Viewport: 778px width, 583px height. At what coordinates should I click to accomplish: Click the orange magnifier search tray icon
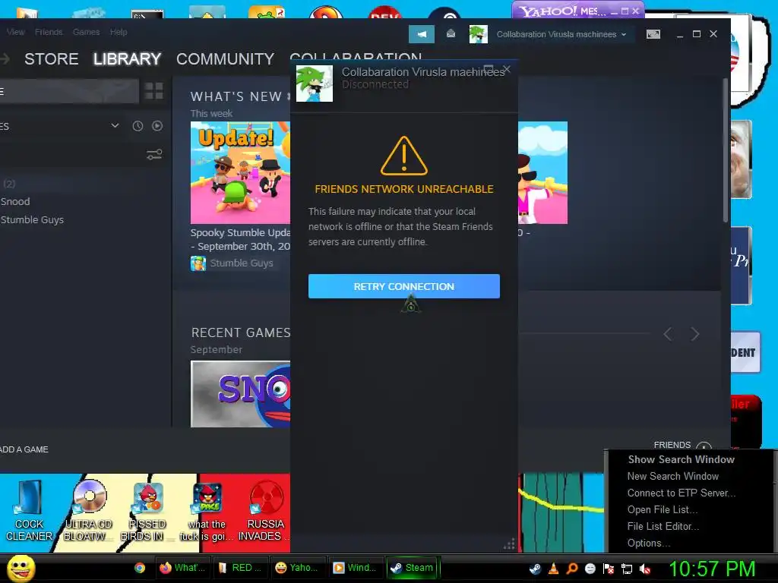click(x=571, y=569)
